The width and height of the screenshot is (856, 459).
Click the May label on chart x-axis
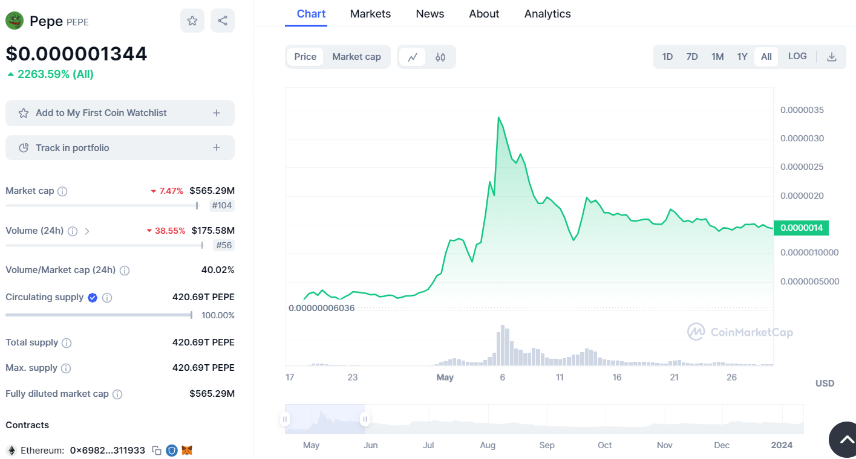(445, 377)
